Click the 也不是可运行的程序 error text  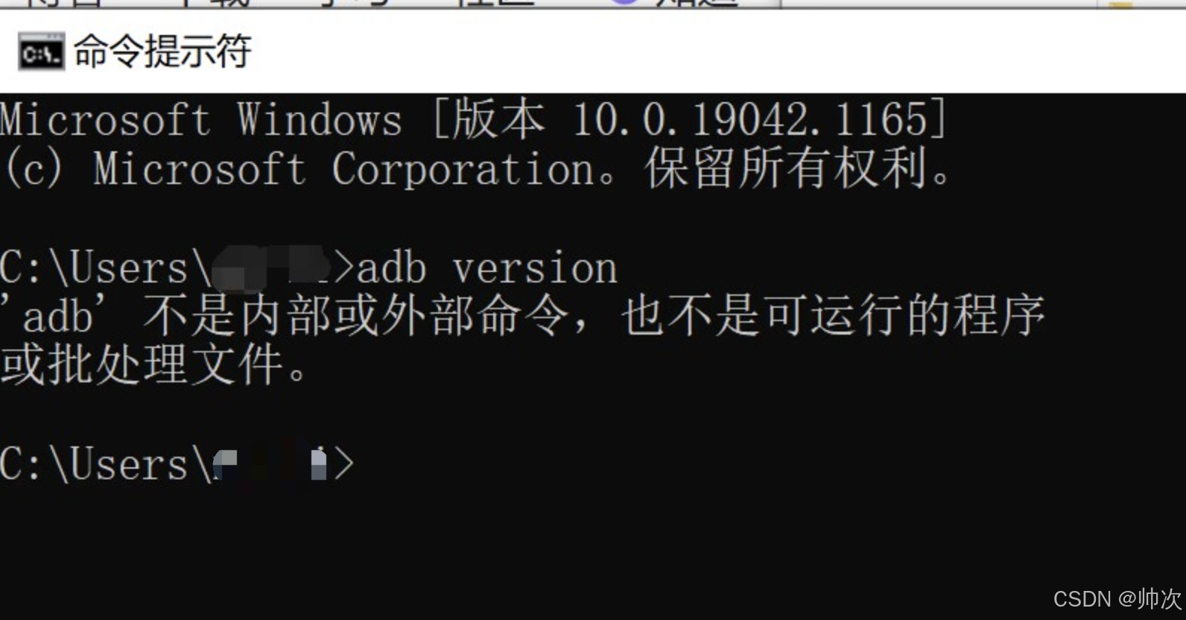833,315
